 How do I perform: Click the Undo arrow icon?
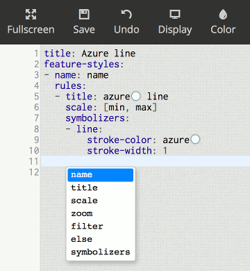point(126,15)
